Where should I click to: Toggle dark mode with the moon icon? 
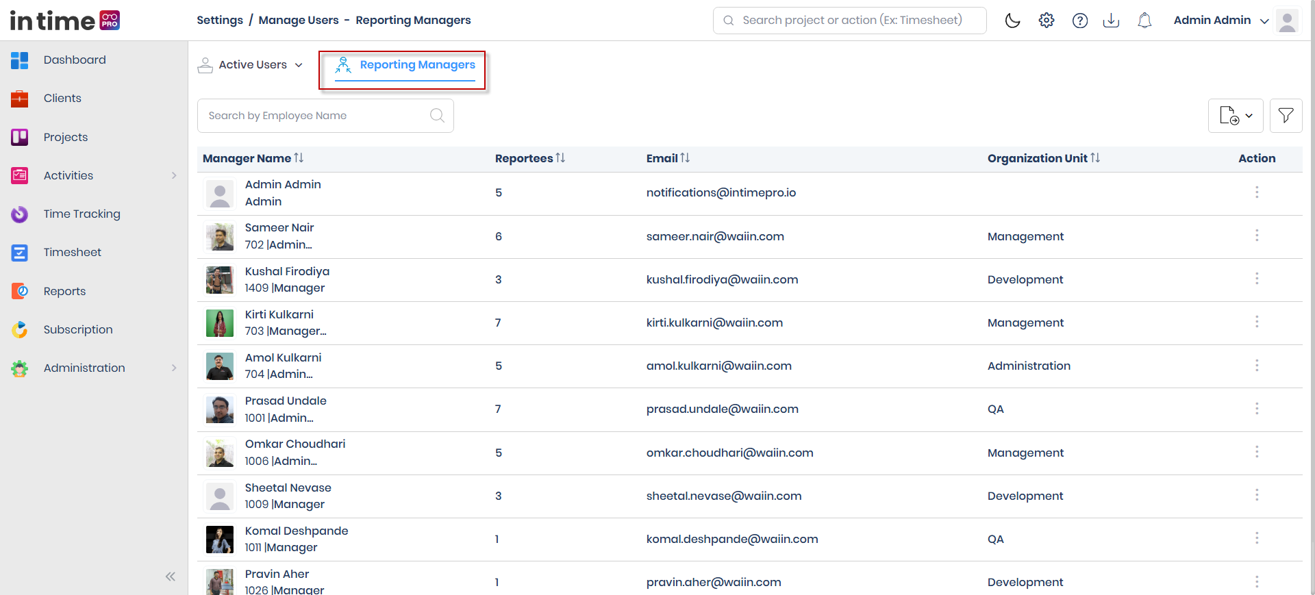point(1012,21)
